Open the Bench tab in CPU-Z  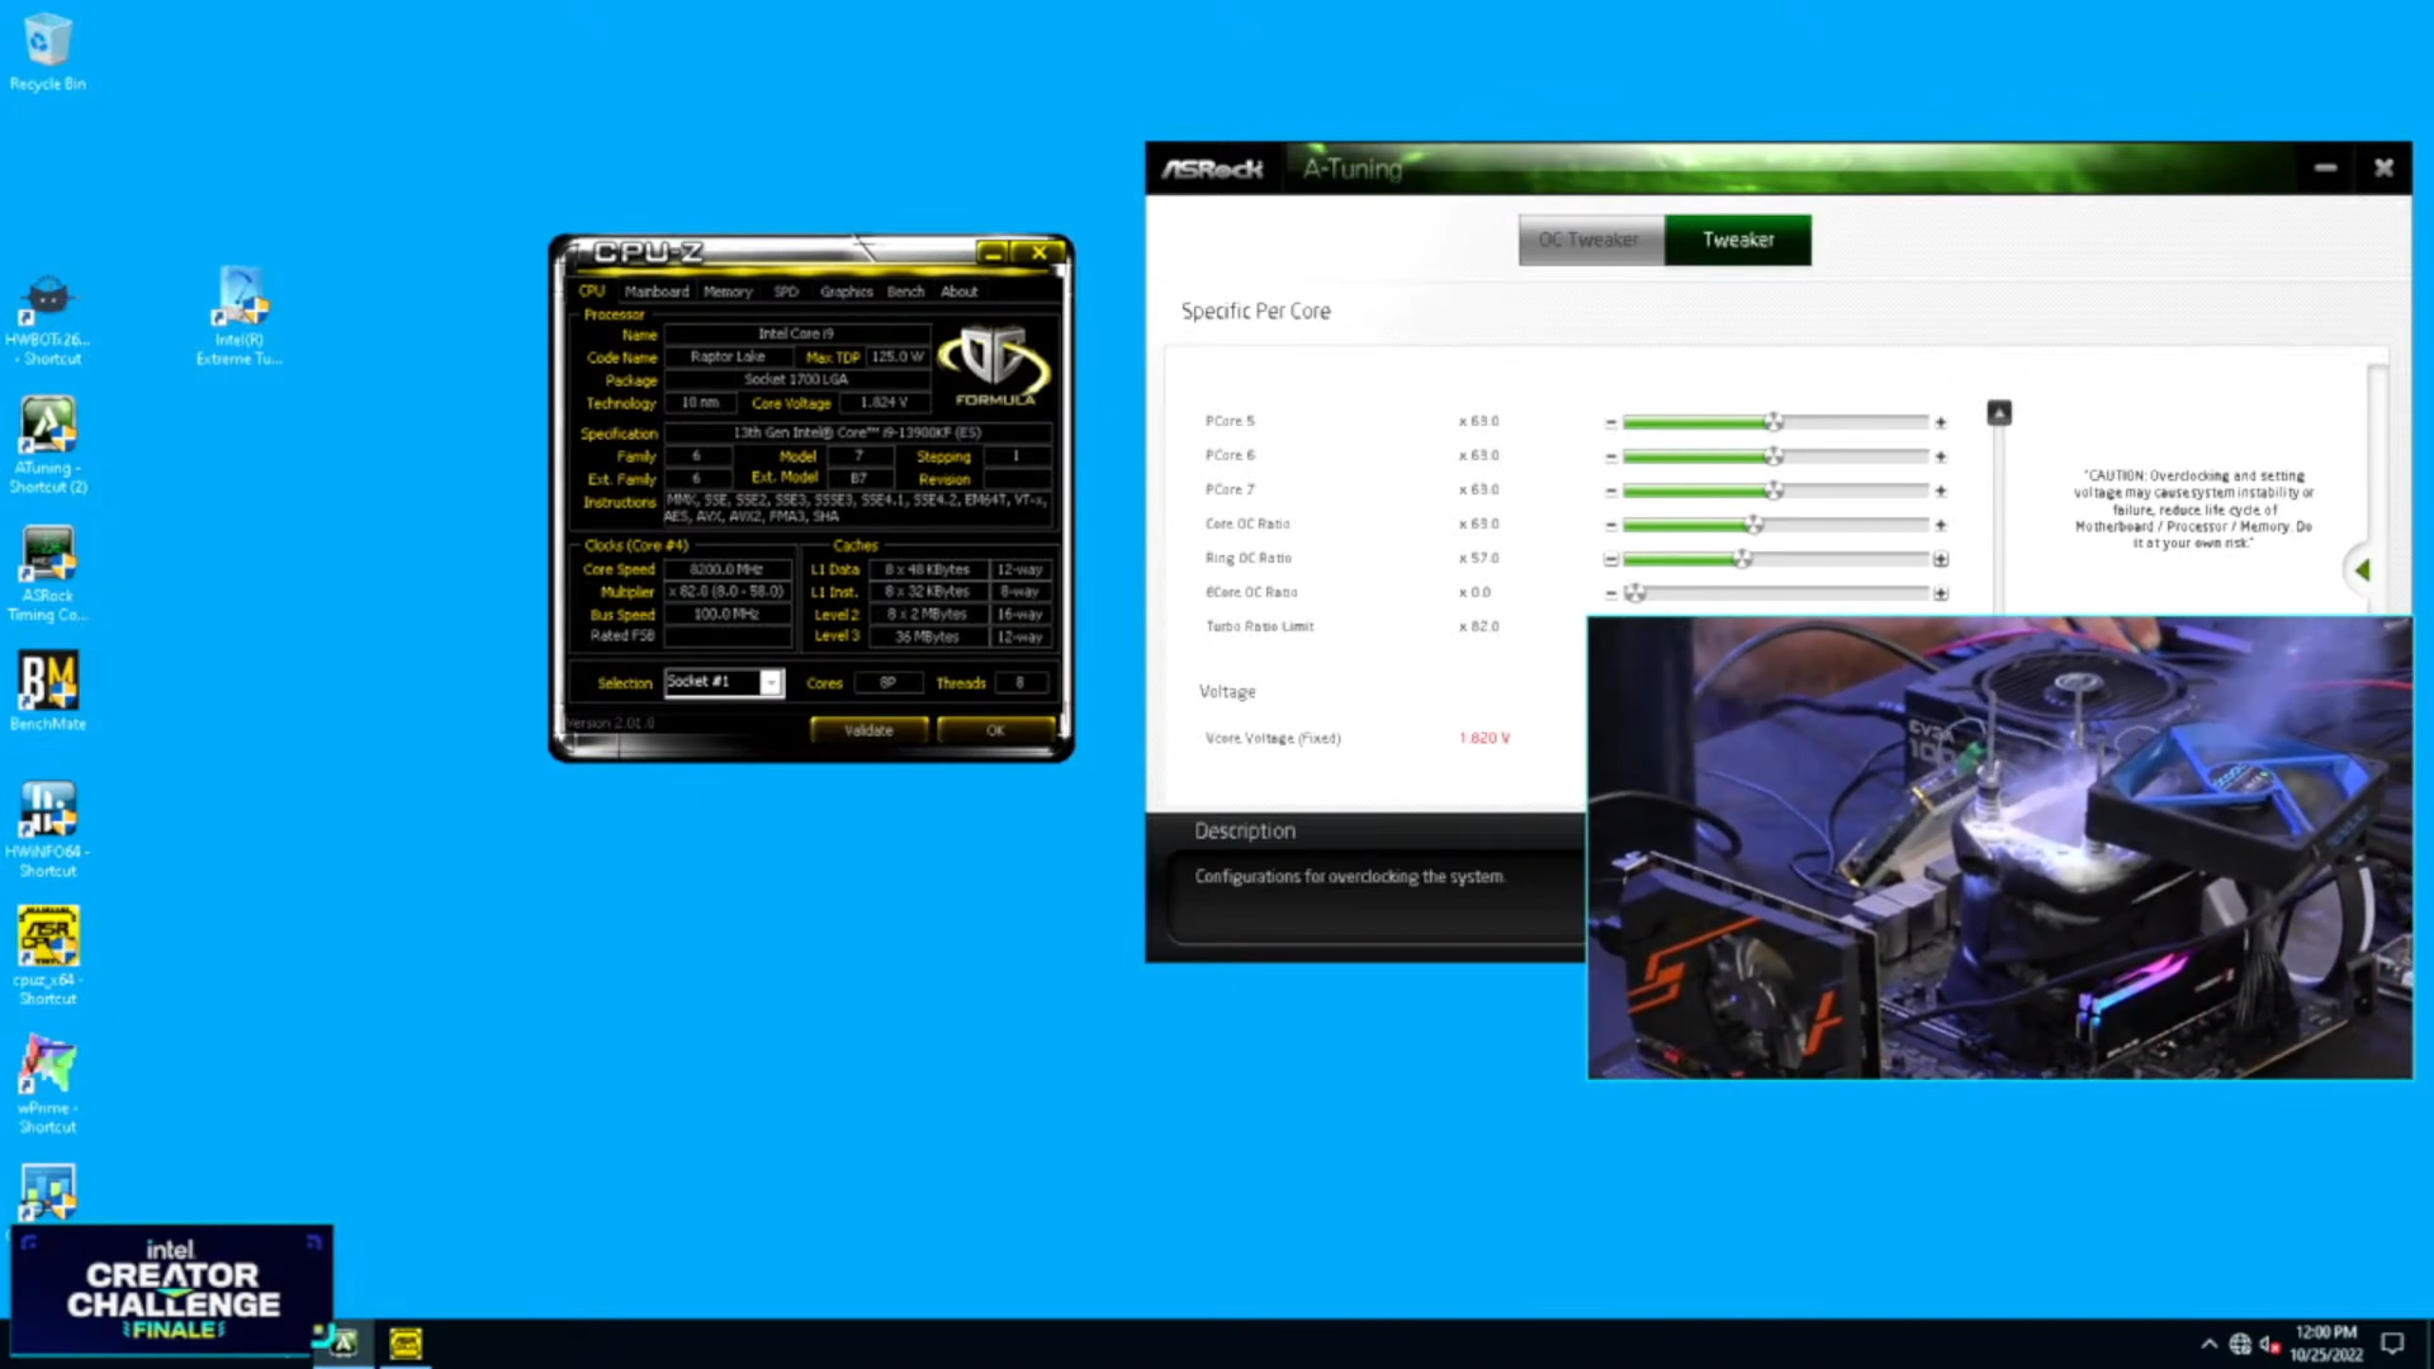coord(905,292)
